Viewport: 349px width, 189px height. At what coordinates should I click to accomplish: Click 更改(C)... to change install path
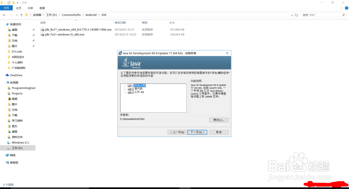point(219,120)
